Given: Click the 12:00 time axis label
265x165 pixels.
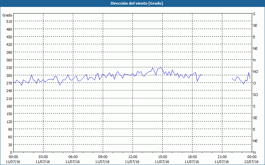Looking at the screenshot, I should click(x=133, y=157).
